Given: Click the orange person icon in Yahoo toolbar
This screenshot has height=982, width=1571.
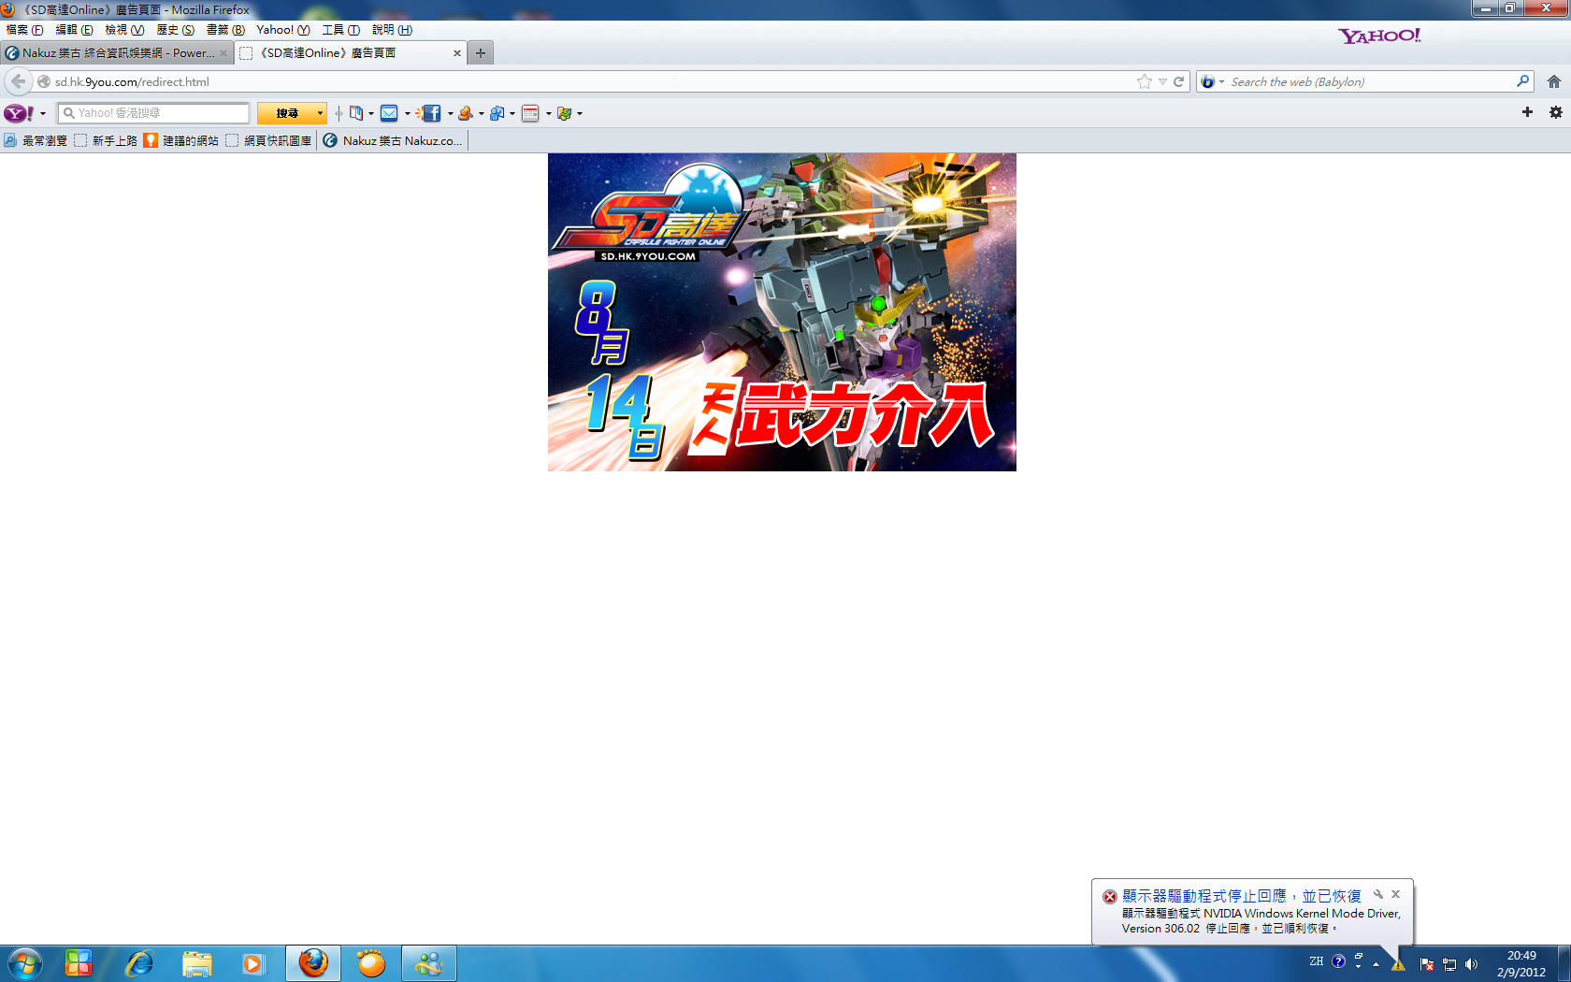Looking at the screenshot, I should (x=465, y=113).
